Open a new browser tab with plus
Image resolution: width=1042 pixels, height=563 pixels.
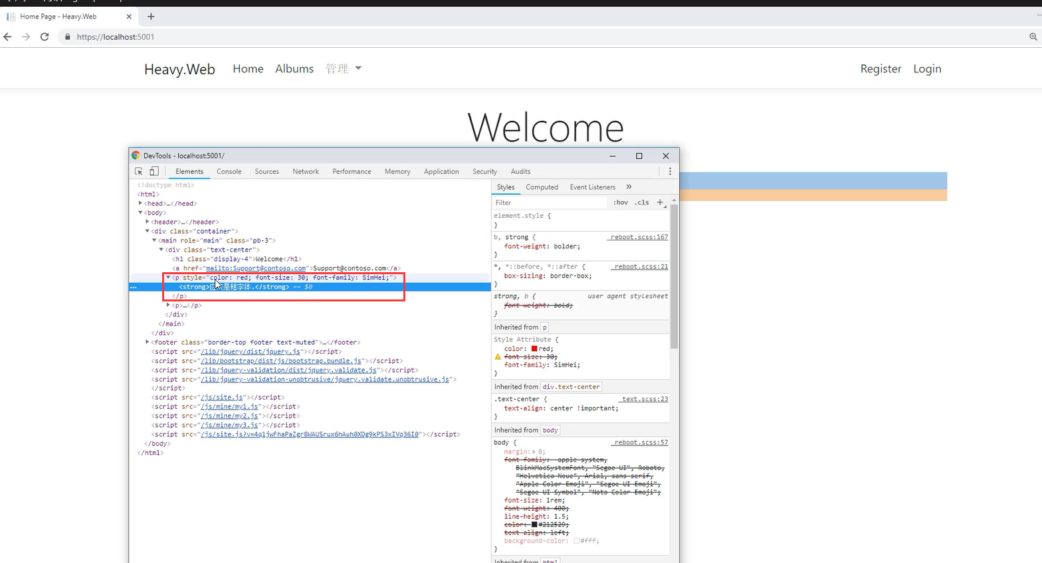click(x=151, y=16)
